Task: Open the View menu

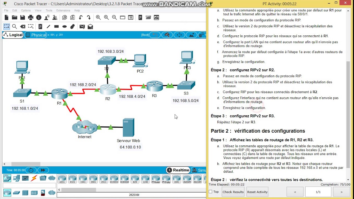Action: coord(38,11)
